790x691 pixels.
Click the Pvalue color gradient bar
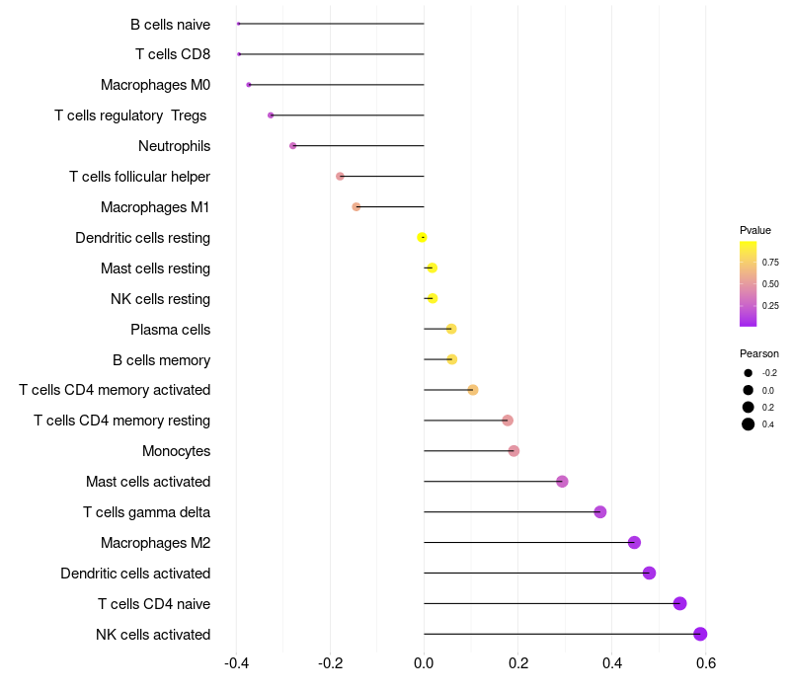coord(748,283)
